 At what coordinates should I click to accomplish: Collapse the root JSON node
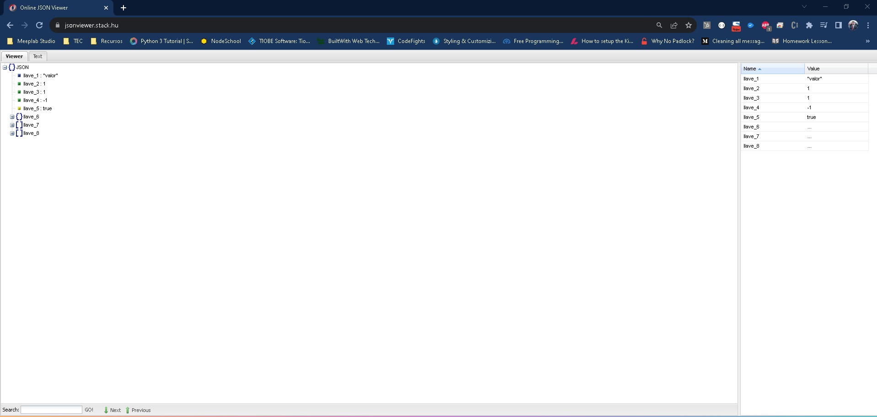coord(5,68)
